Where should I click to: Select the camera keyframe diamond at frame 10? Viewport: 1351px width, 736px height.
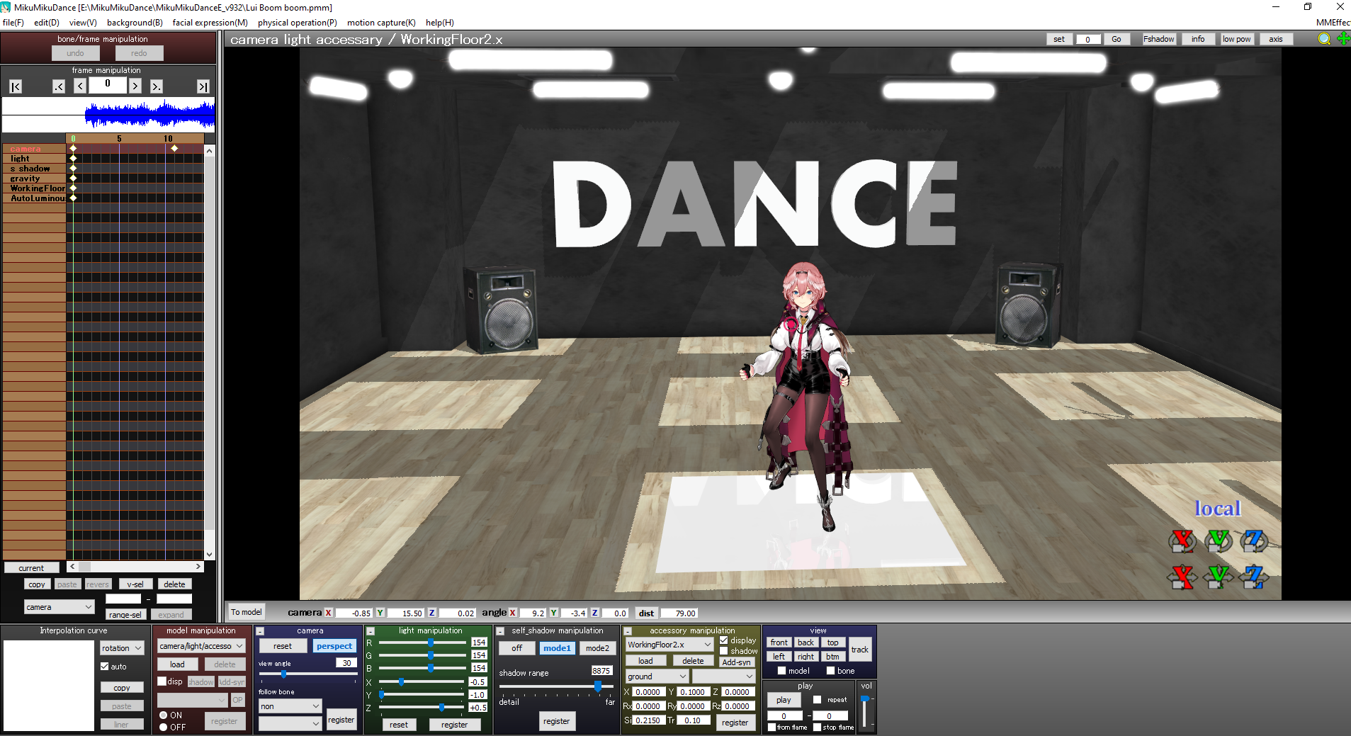pyautogui.click(x=175, y=148)
